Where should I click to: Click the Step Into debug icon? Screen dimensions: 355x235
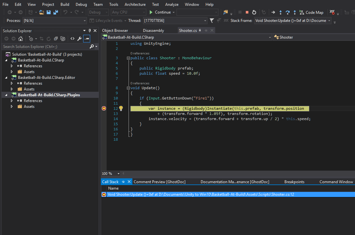point(281,12)
